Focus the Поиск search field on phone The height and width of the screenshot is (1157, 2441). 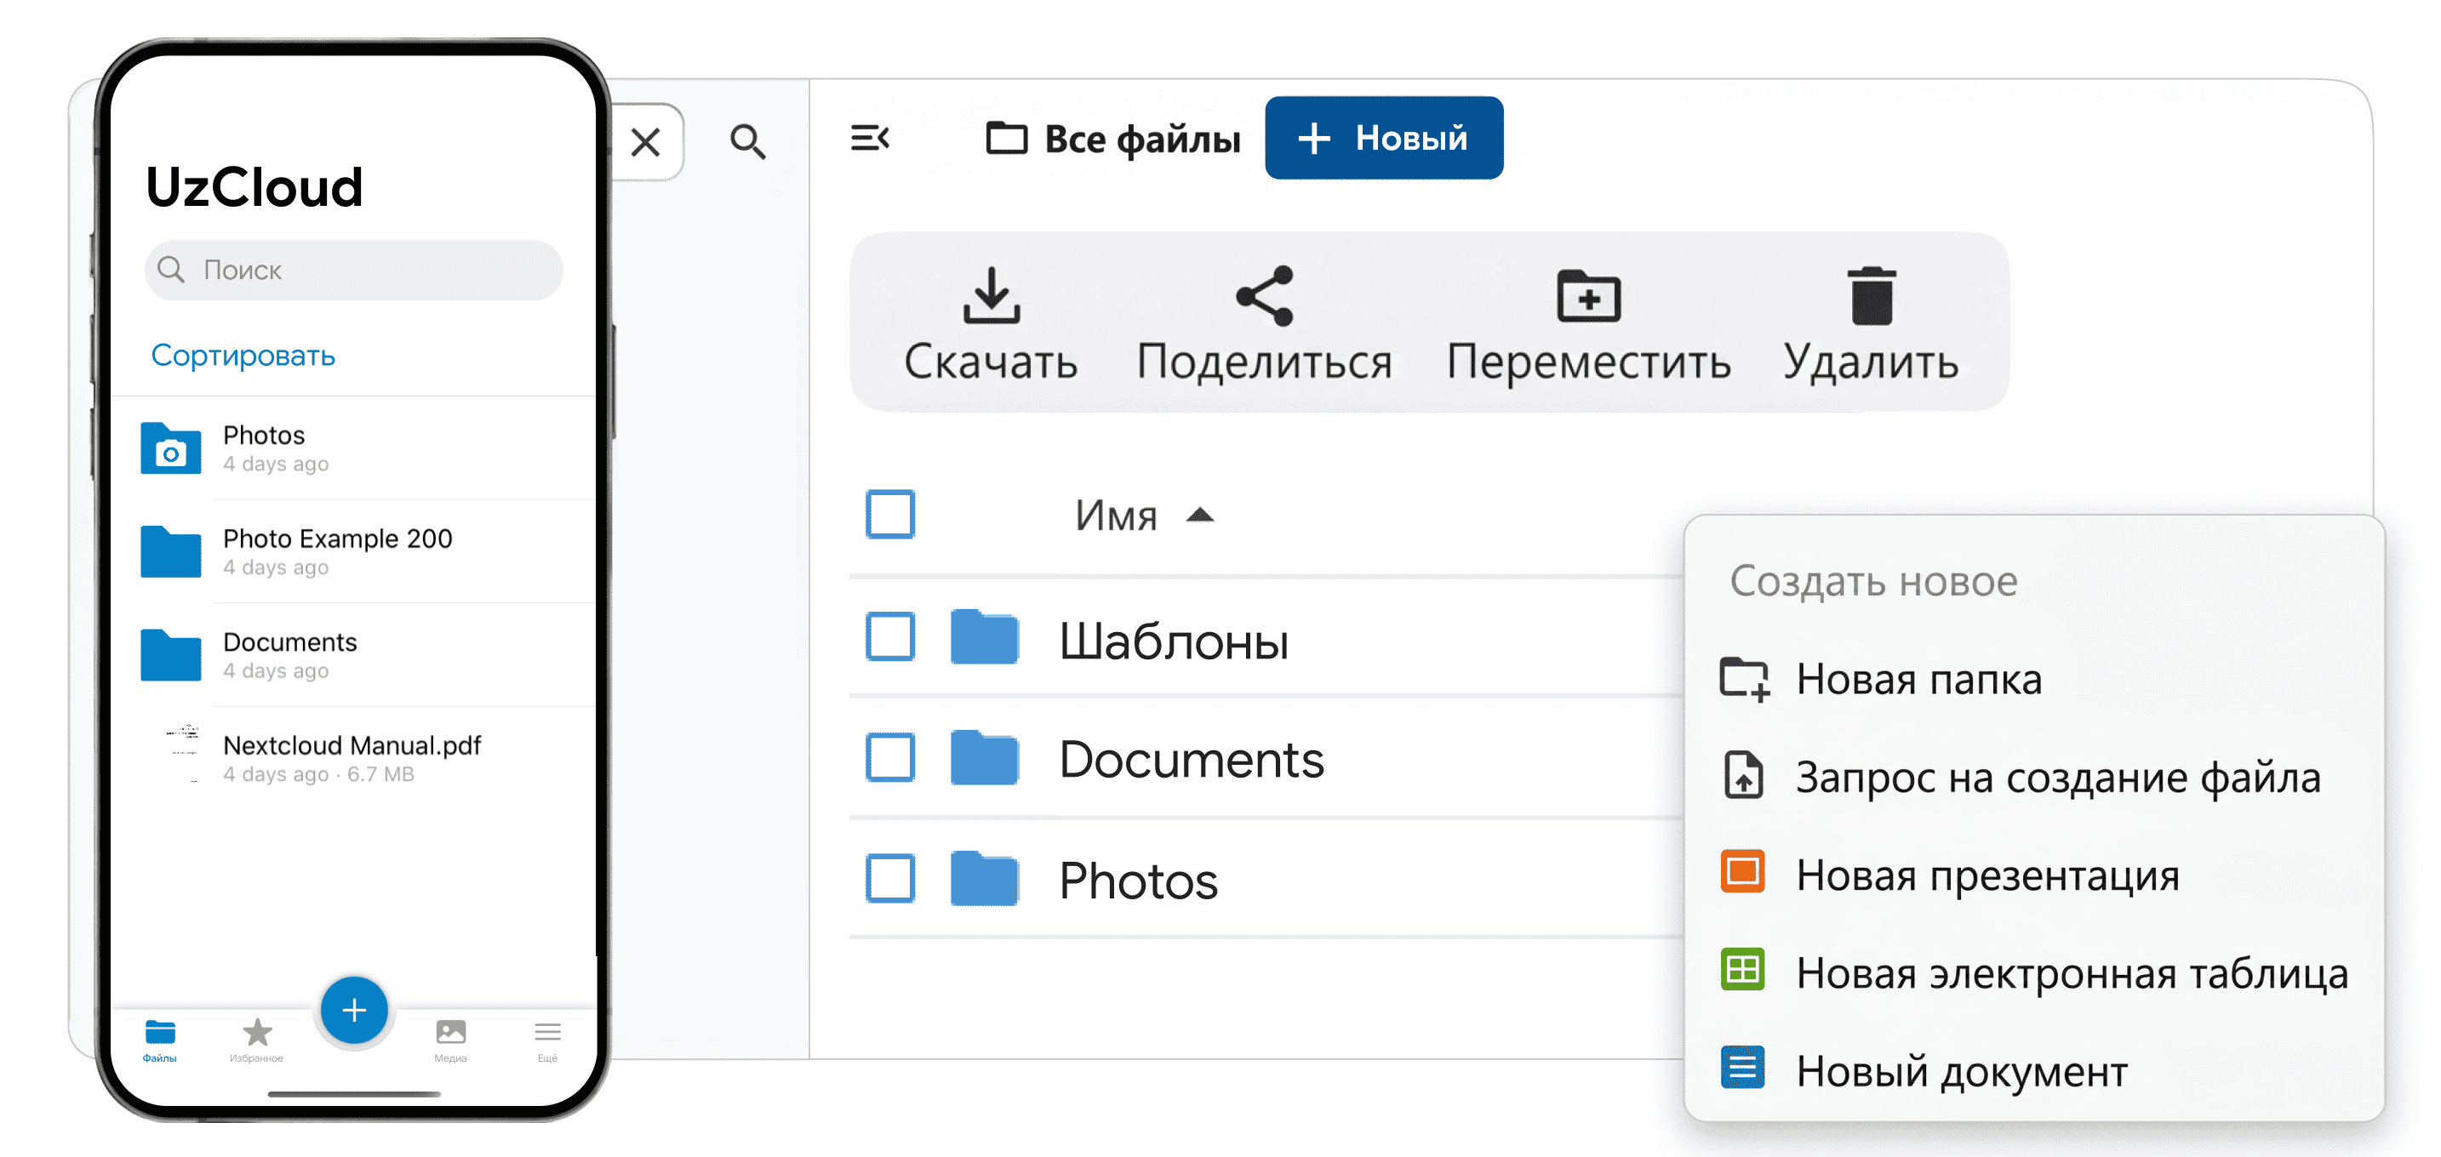[x=353, y=270]
